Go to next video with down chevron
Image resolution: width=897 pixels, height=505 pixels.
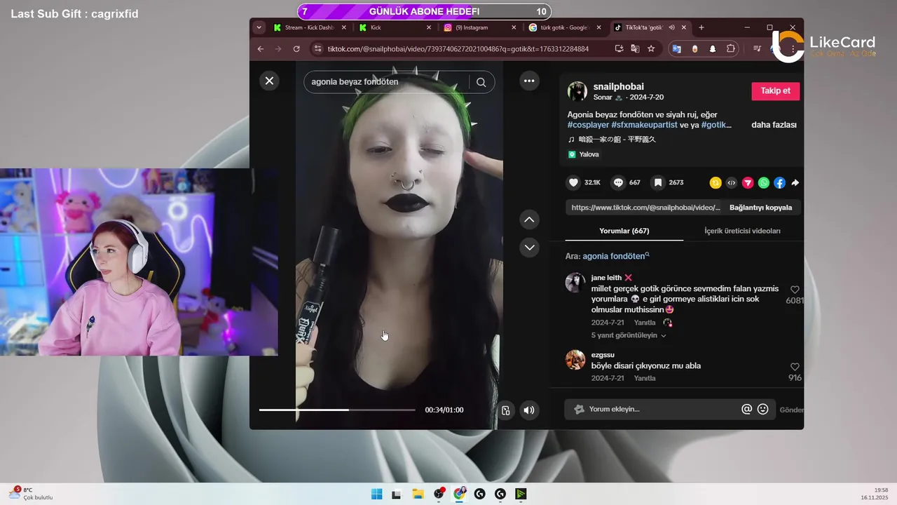pos(529,247)
